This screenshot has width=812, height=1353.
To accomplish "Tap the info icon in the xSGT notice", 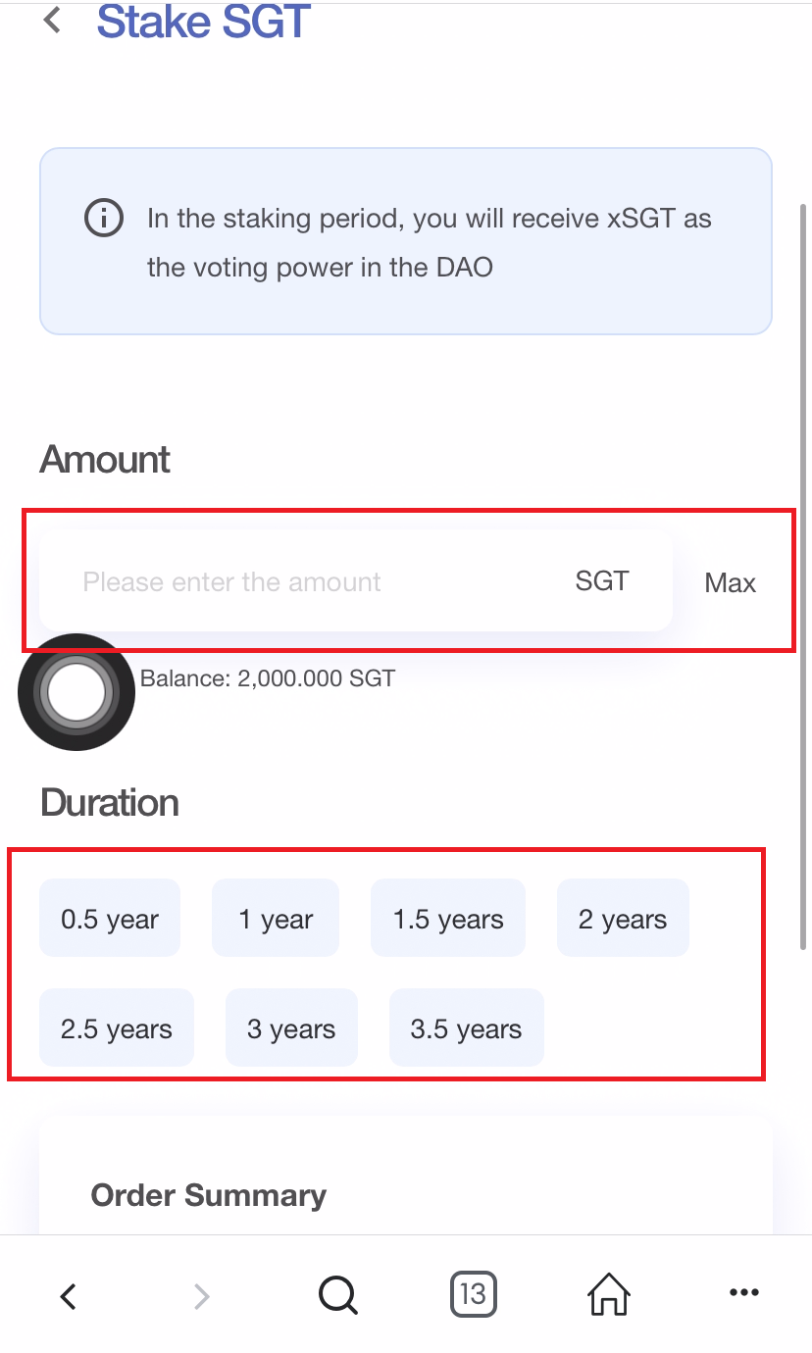I will click(x=104, y=218).
